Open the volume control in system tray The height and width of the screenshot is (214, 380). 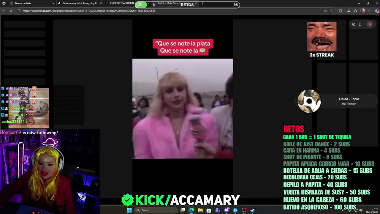click(361, 210)
